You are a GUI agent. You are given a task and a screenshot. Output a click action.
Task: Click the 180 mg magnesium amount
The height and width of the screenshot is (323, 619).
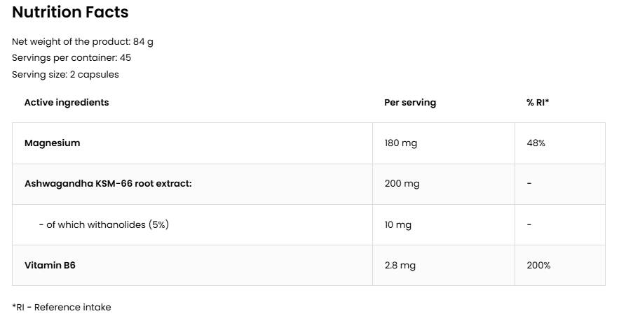[x=401, y=143]
